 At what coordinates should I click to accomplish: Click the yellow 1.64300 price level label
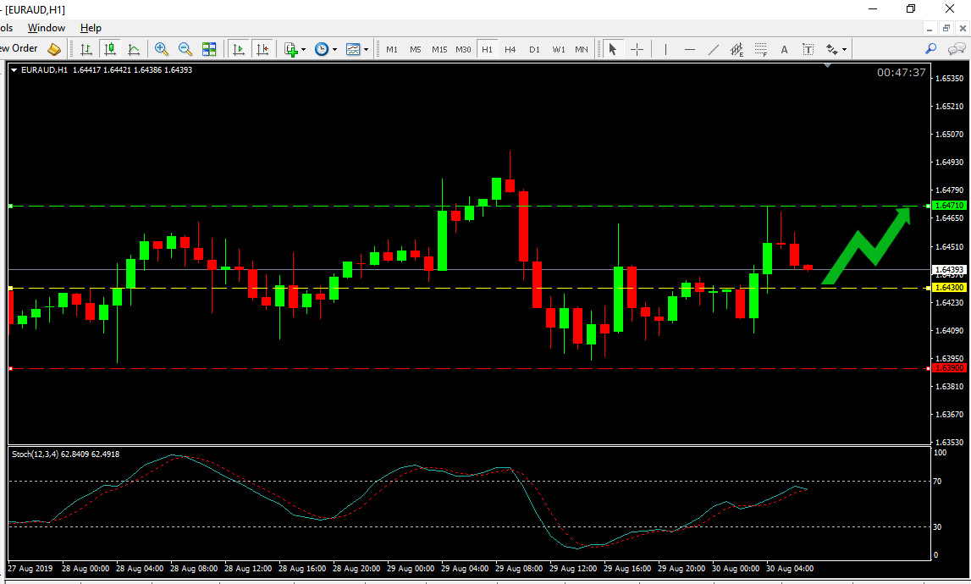[x=949, y=288]
